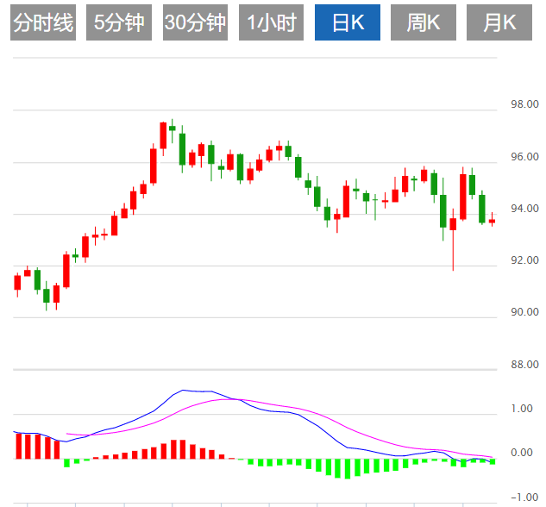
Task: Click the 88.00 price axis label
Action: [524, 365]
